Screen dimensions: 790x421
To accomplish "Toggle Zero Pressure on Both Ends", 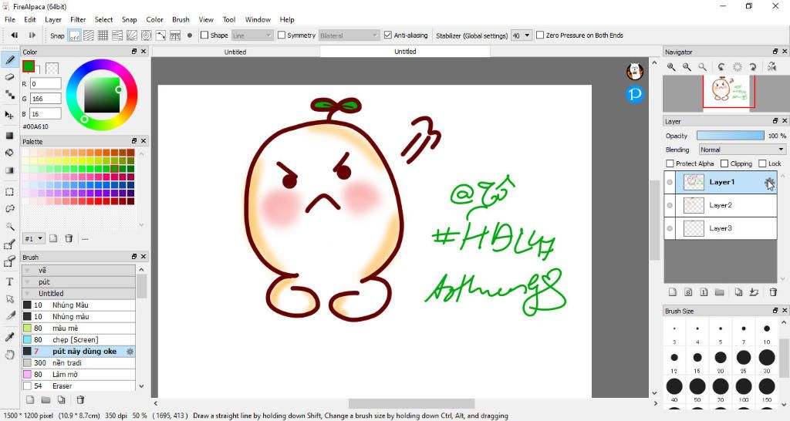I will [540, 35].
